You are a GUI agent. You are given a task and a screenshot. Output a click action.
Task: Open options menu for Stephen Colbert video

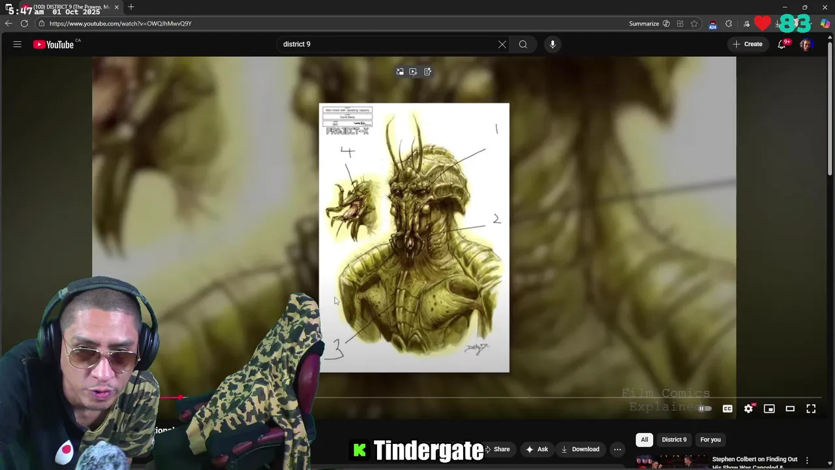(807, 460)
